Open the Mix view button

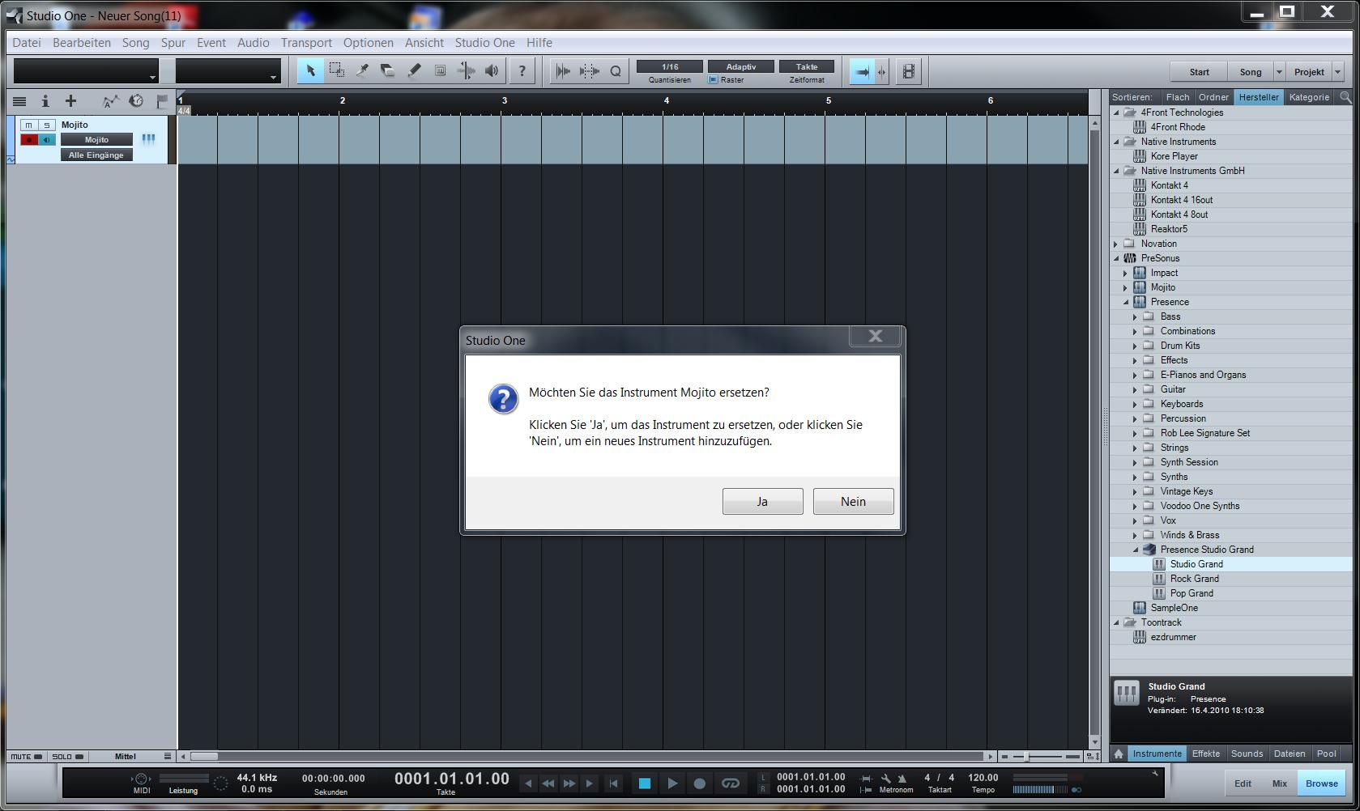(1279, 783)
